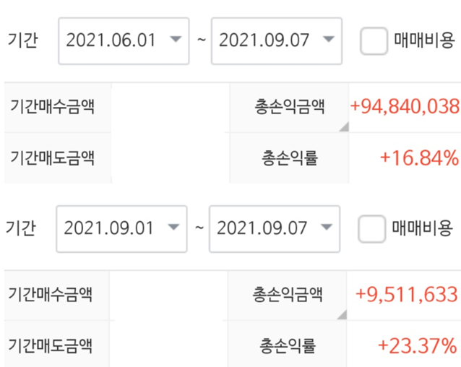The image size is (461, 367).
Task: Select the +23.37% return rate value
Action: (x=417, y=346)
